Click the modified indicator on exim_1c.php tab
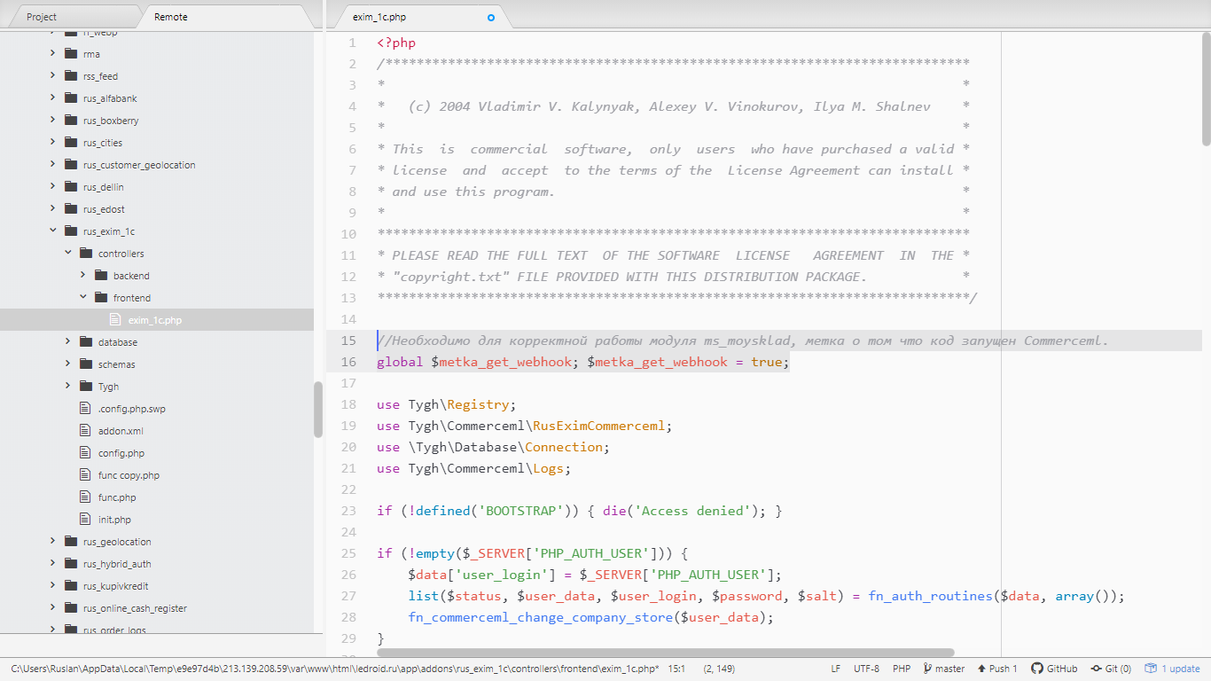 click(491, 17)
